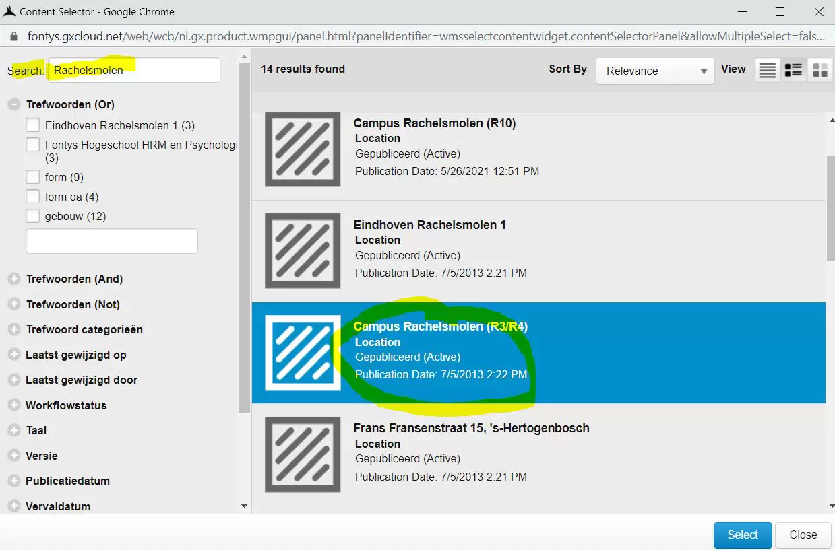Open thumbnail of Campus Rachelsmolen (R10)
This screenshot has width=835, height=550.
coord(303,149)
